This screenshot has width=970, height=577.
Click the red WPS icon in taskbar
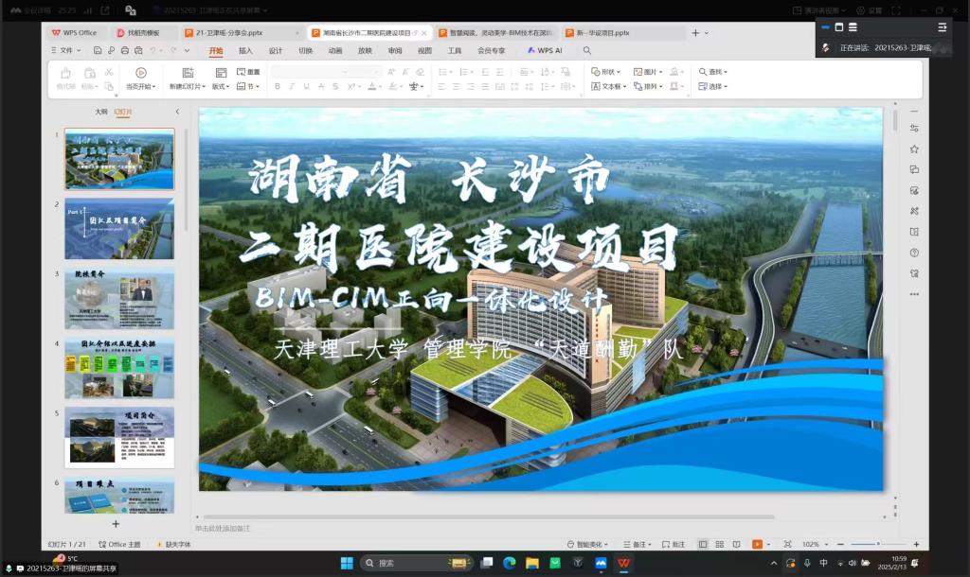623,563
